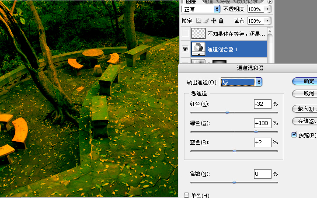Image resolution: width=317 pixels, height=198 pixels.
Task: Open the 正常 blend mode dropdown
Action: coord(201,9)
